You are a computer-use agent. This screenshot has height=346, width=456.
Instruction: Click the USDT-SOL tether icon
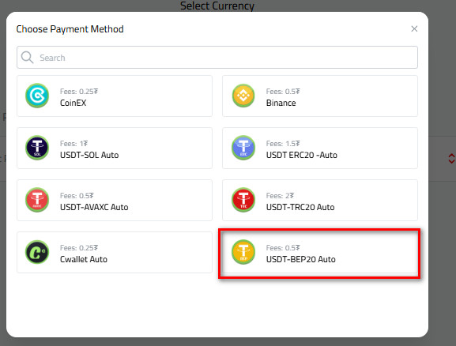pyautogui.click(x=37, y=148)
